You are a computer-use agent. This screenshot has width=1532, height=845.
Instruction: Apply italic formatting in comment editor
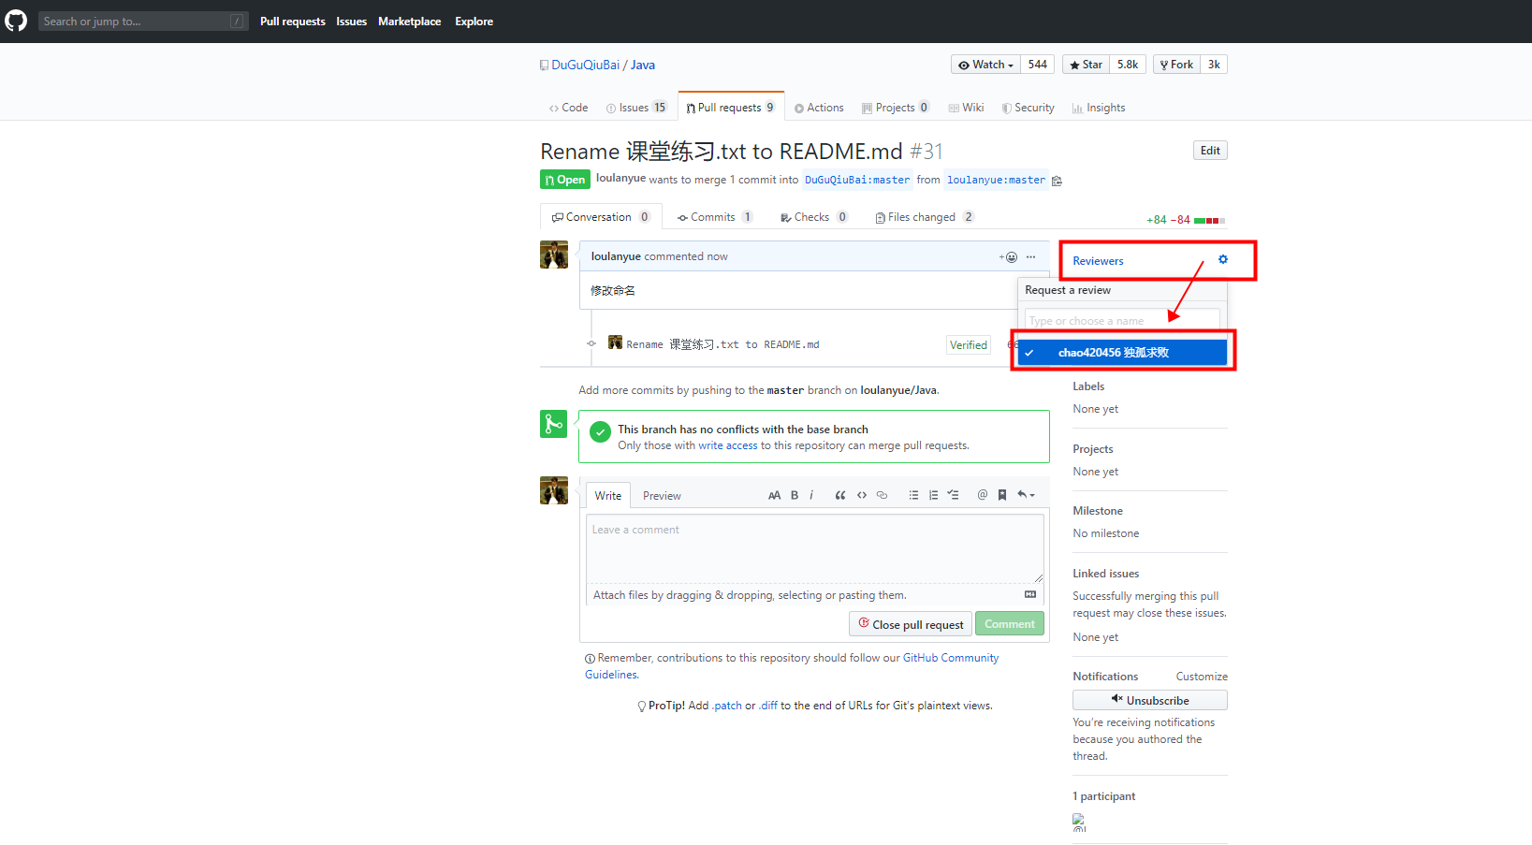click(x=811, y=496)
